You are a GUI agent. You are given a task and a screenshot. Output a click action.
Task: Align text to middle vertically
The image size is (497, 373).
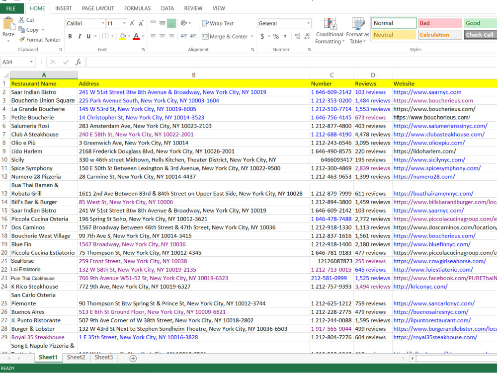click(163, 23)
